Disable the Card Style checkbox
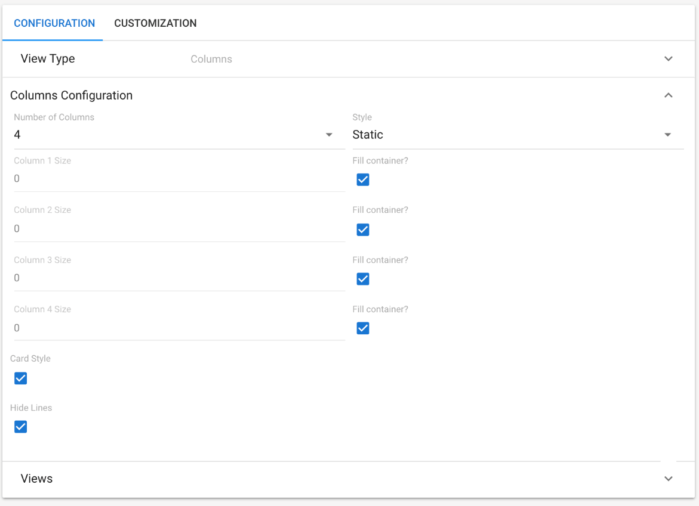699x506 pixels. coord(21,378)
